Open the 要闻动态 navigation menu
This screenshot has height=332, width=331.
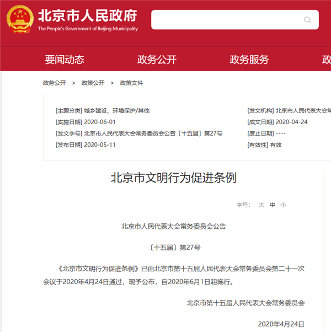(x=65, y=60)
